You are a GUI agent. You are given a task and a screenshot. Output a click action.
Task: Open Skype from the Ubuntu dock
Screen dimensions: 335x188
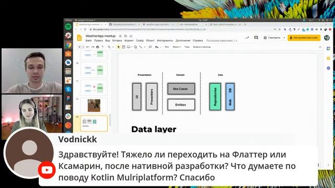click(x=68, y=89)
